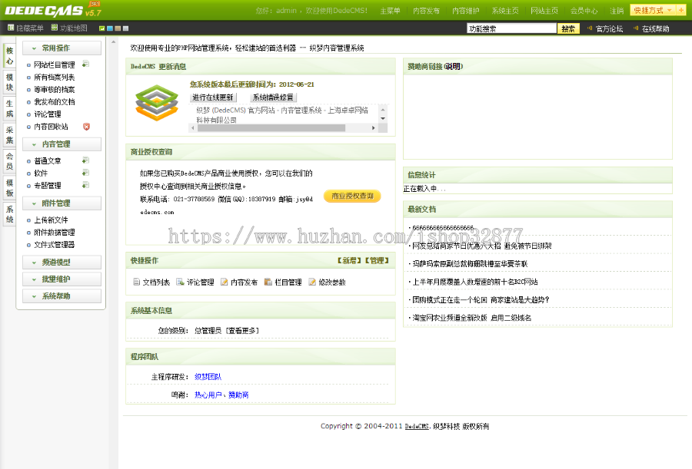
Task: Open 等审核的档案 in sidebar
Action: click(x=55, y=90)
